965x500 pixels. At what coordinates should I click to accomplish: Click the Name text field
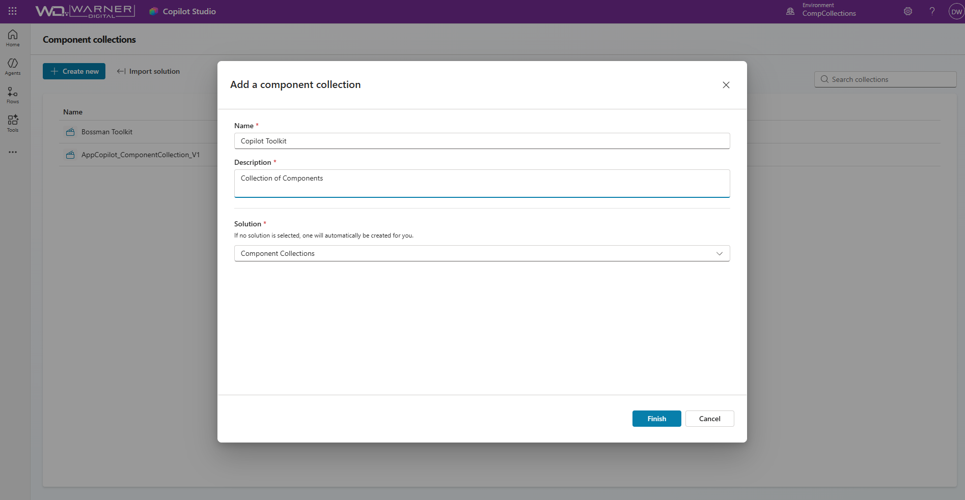point(482,141)
